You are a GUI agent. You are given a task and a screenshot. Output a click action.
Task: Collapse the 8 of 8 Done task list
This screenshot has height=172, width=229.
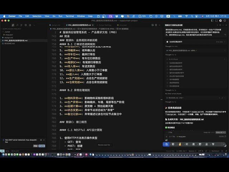[x=225, y=59]
